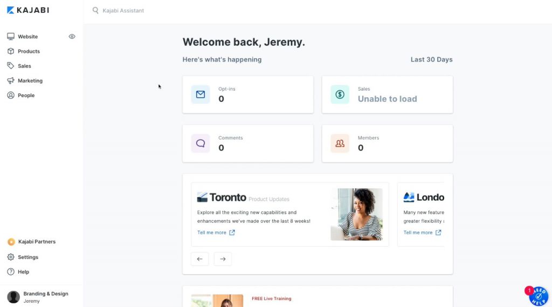This screenshot has width=552, height=307.
Task: Toggle the website preview eye icon
Action: click(72, 36)
